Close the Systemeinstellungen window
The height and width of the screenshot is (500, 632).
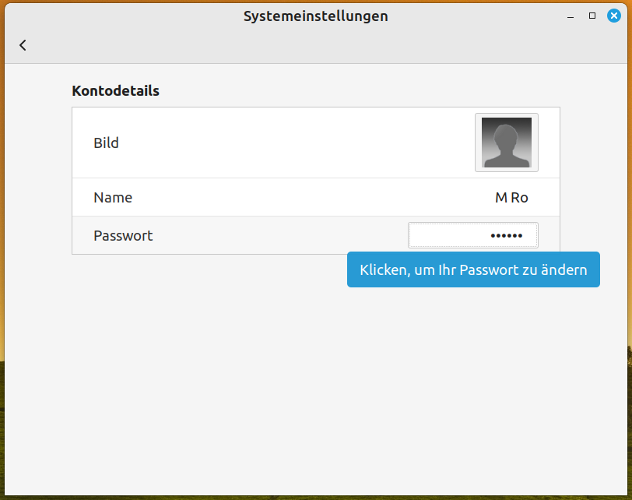pos(614,16)
